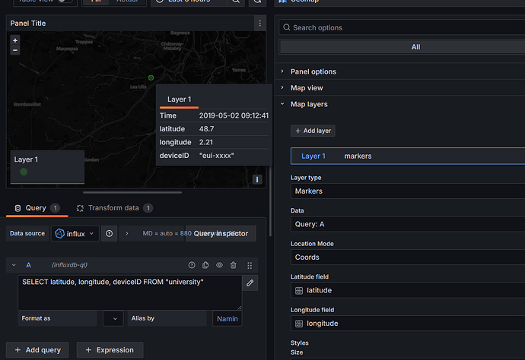Image resolution: width=525 pixels, height=360 pixels.
Task: Open the panel menu three-dot icon
Action: pyautogui.click(x=259, y=24)
